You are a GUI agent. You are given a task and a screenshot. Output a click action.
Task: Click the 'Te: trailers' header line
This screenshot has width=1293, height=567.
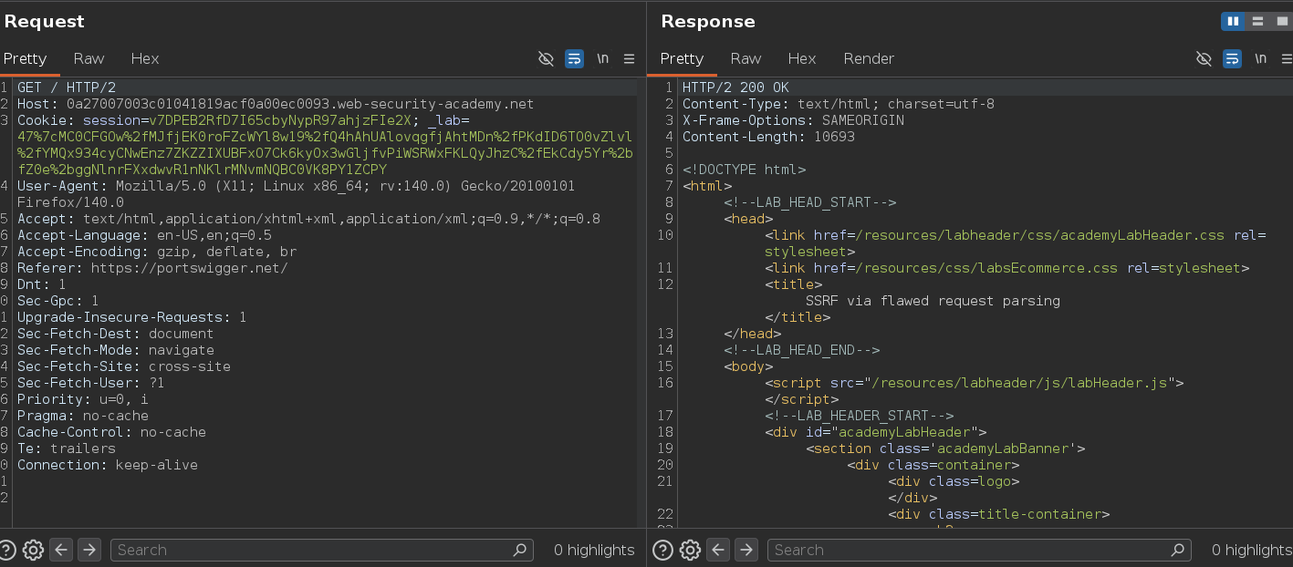[x=67, y=448]
